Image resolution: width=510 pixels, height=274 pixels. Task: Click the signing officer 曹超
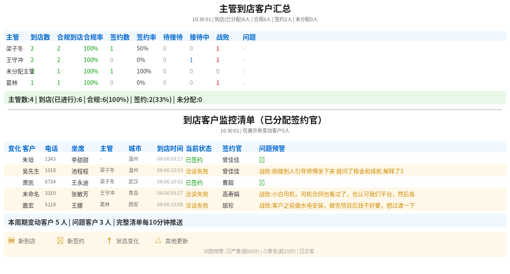click(x=228, y=183)
